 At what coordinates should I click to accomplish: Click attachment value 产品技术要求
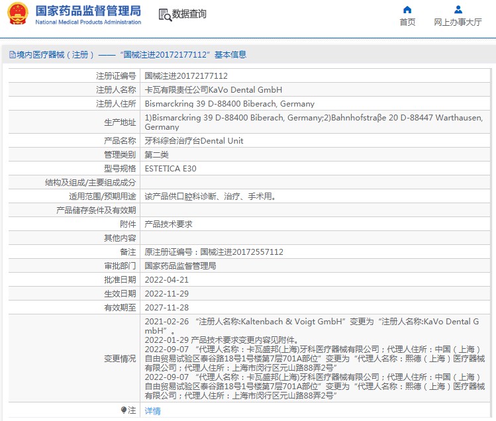(168, 224)
